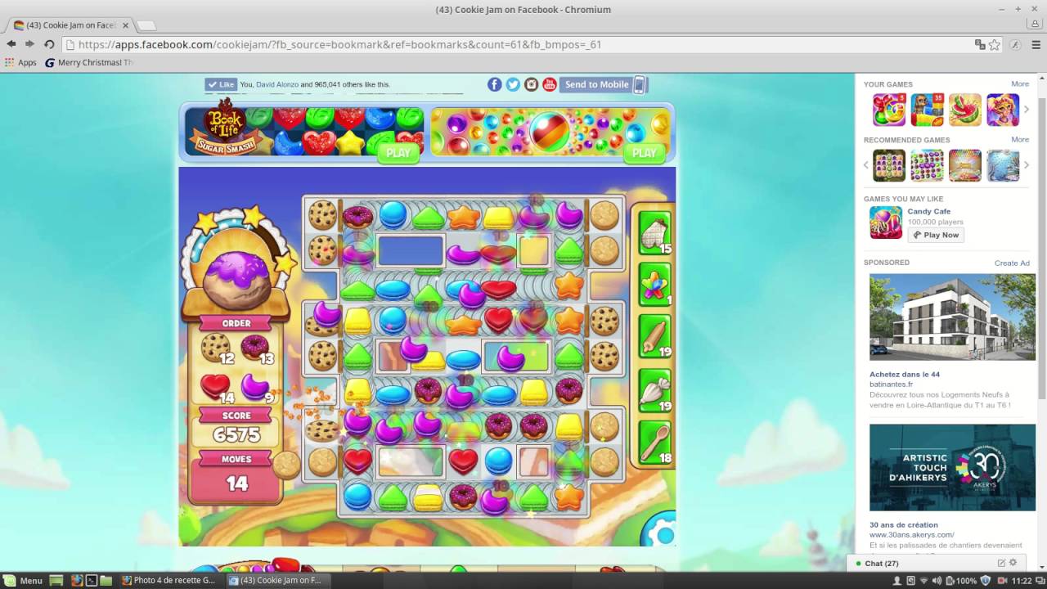This screenshot has width=1047, height=589.
Task: Show previous Recommended Games with left chevron
Action: pyautogui.click(x=866, y=165)
